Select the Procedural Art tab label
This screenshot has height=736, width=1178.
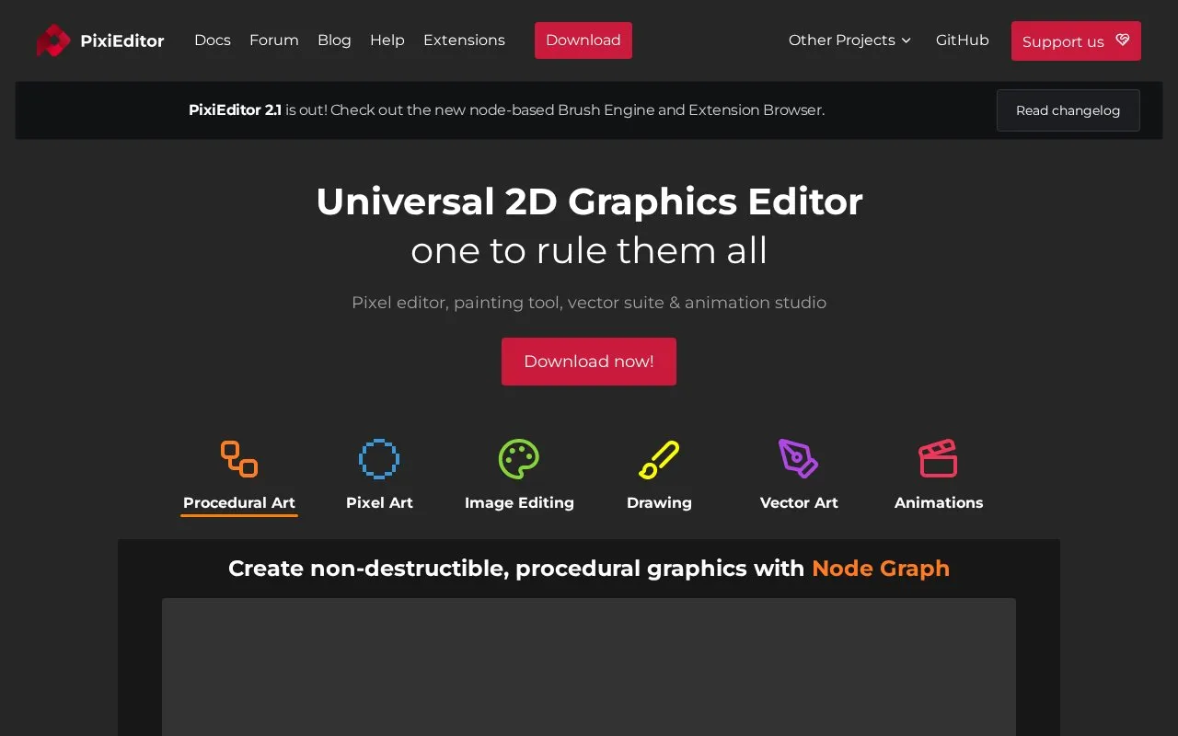[239, 502]
